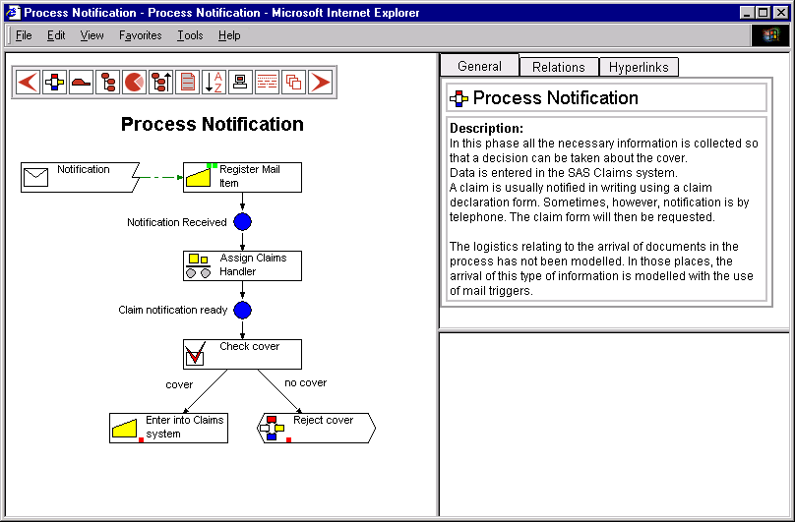This screenshot has height=522, width=795.
Task: Open the Favorites menu
Action: click(141, 35)
